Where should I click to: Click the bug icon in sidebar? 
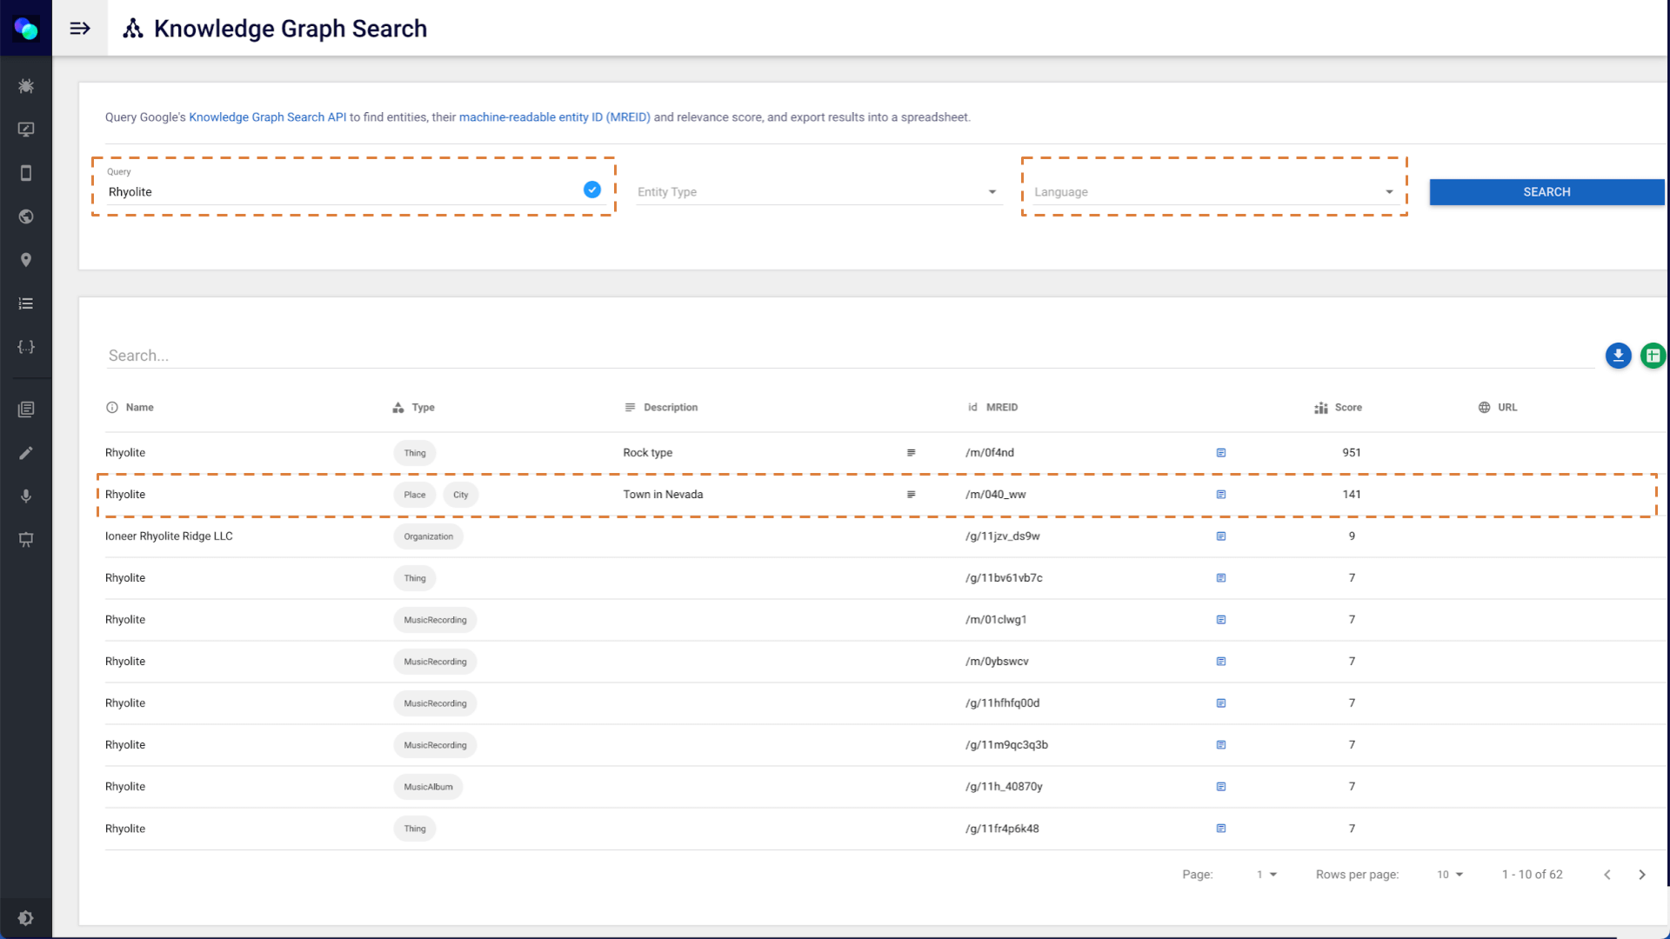26,86
